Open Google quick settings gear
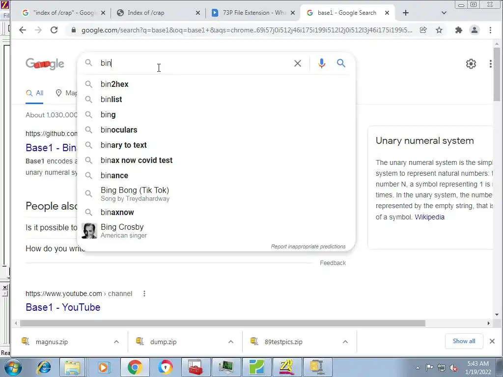Viewport: 503px width, 377px height. pyautogui.click(x=471, y=64)
